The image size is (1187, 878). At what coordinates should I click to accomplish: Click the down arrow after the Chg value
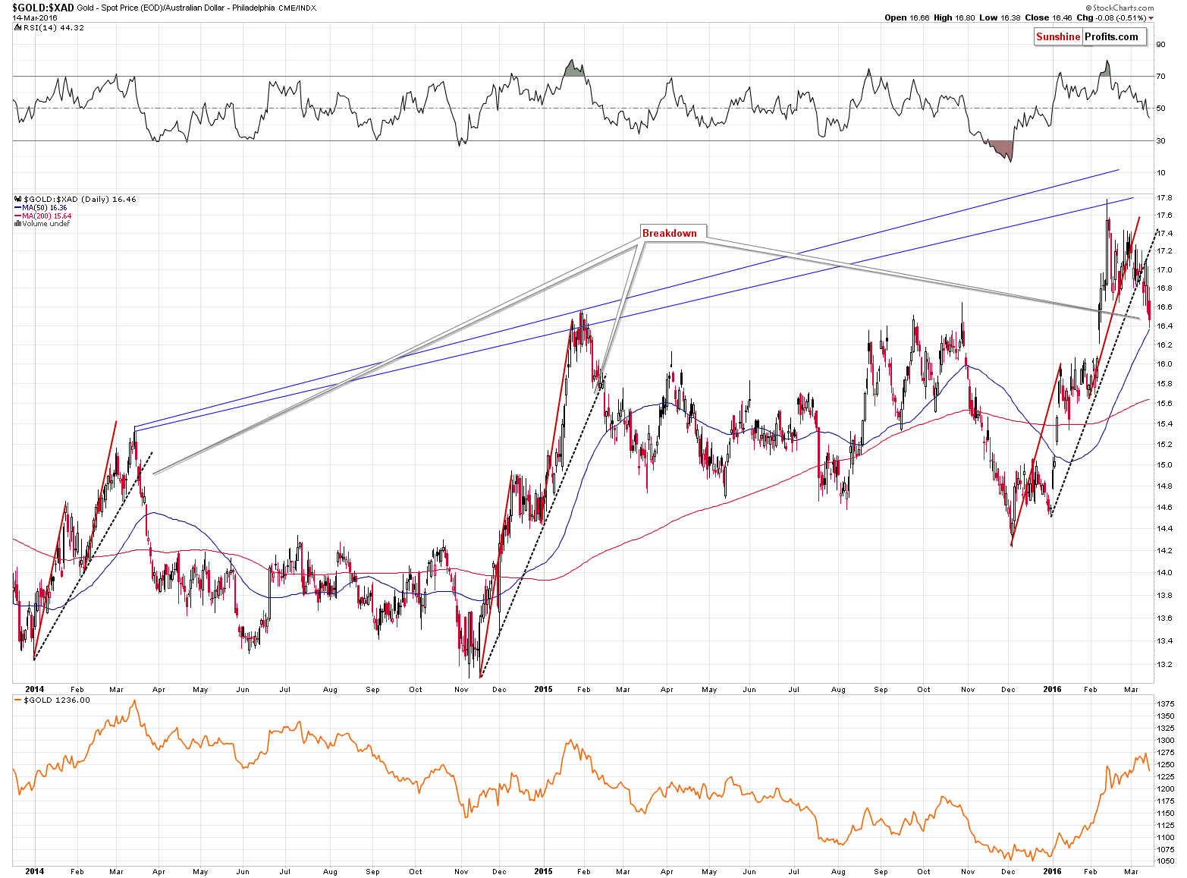pyautogui.click(x=1151, y=17)
